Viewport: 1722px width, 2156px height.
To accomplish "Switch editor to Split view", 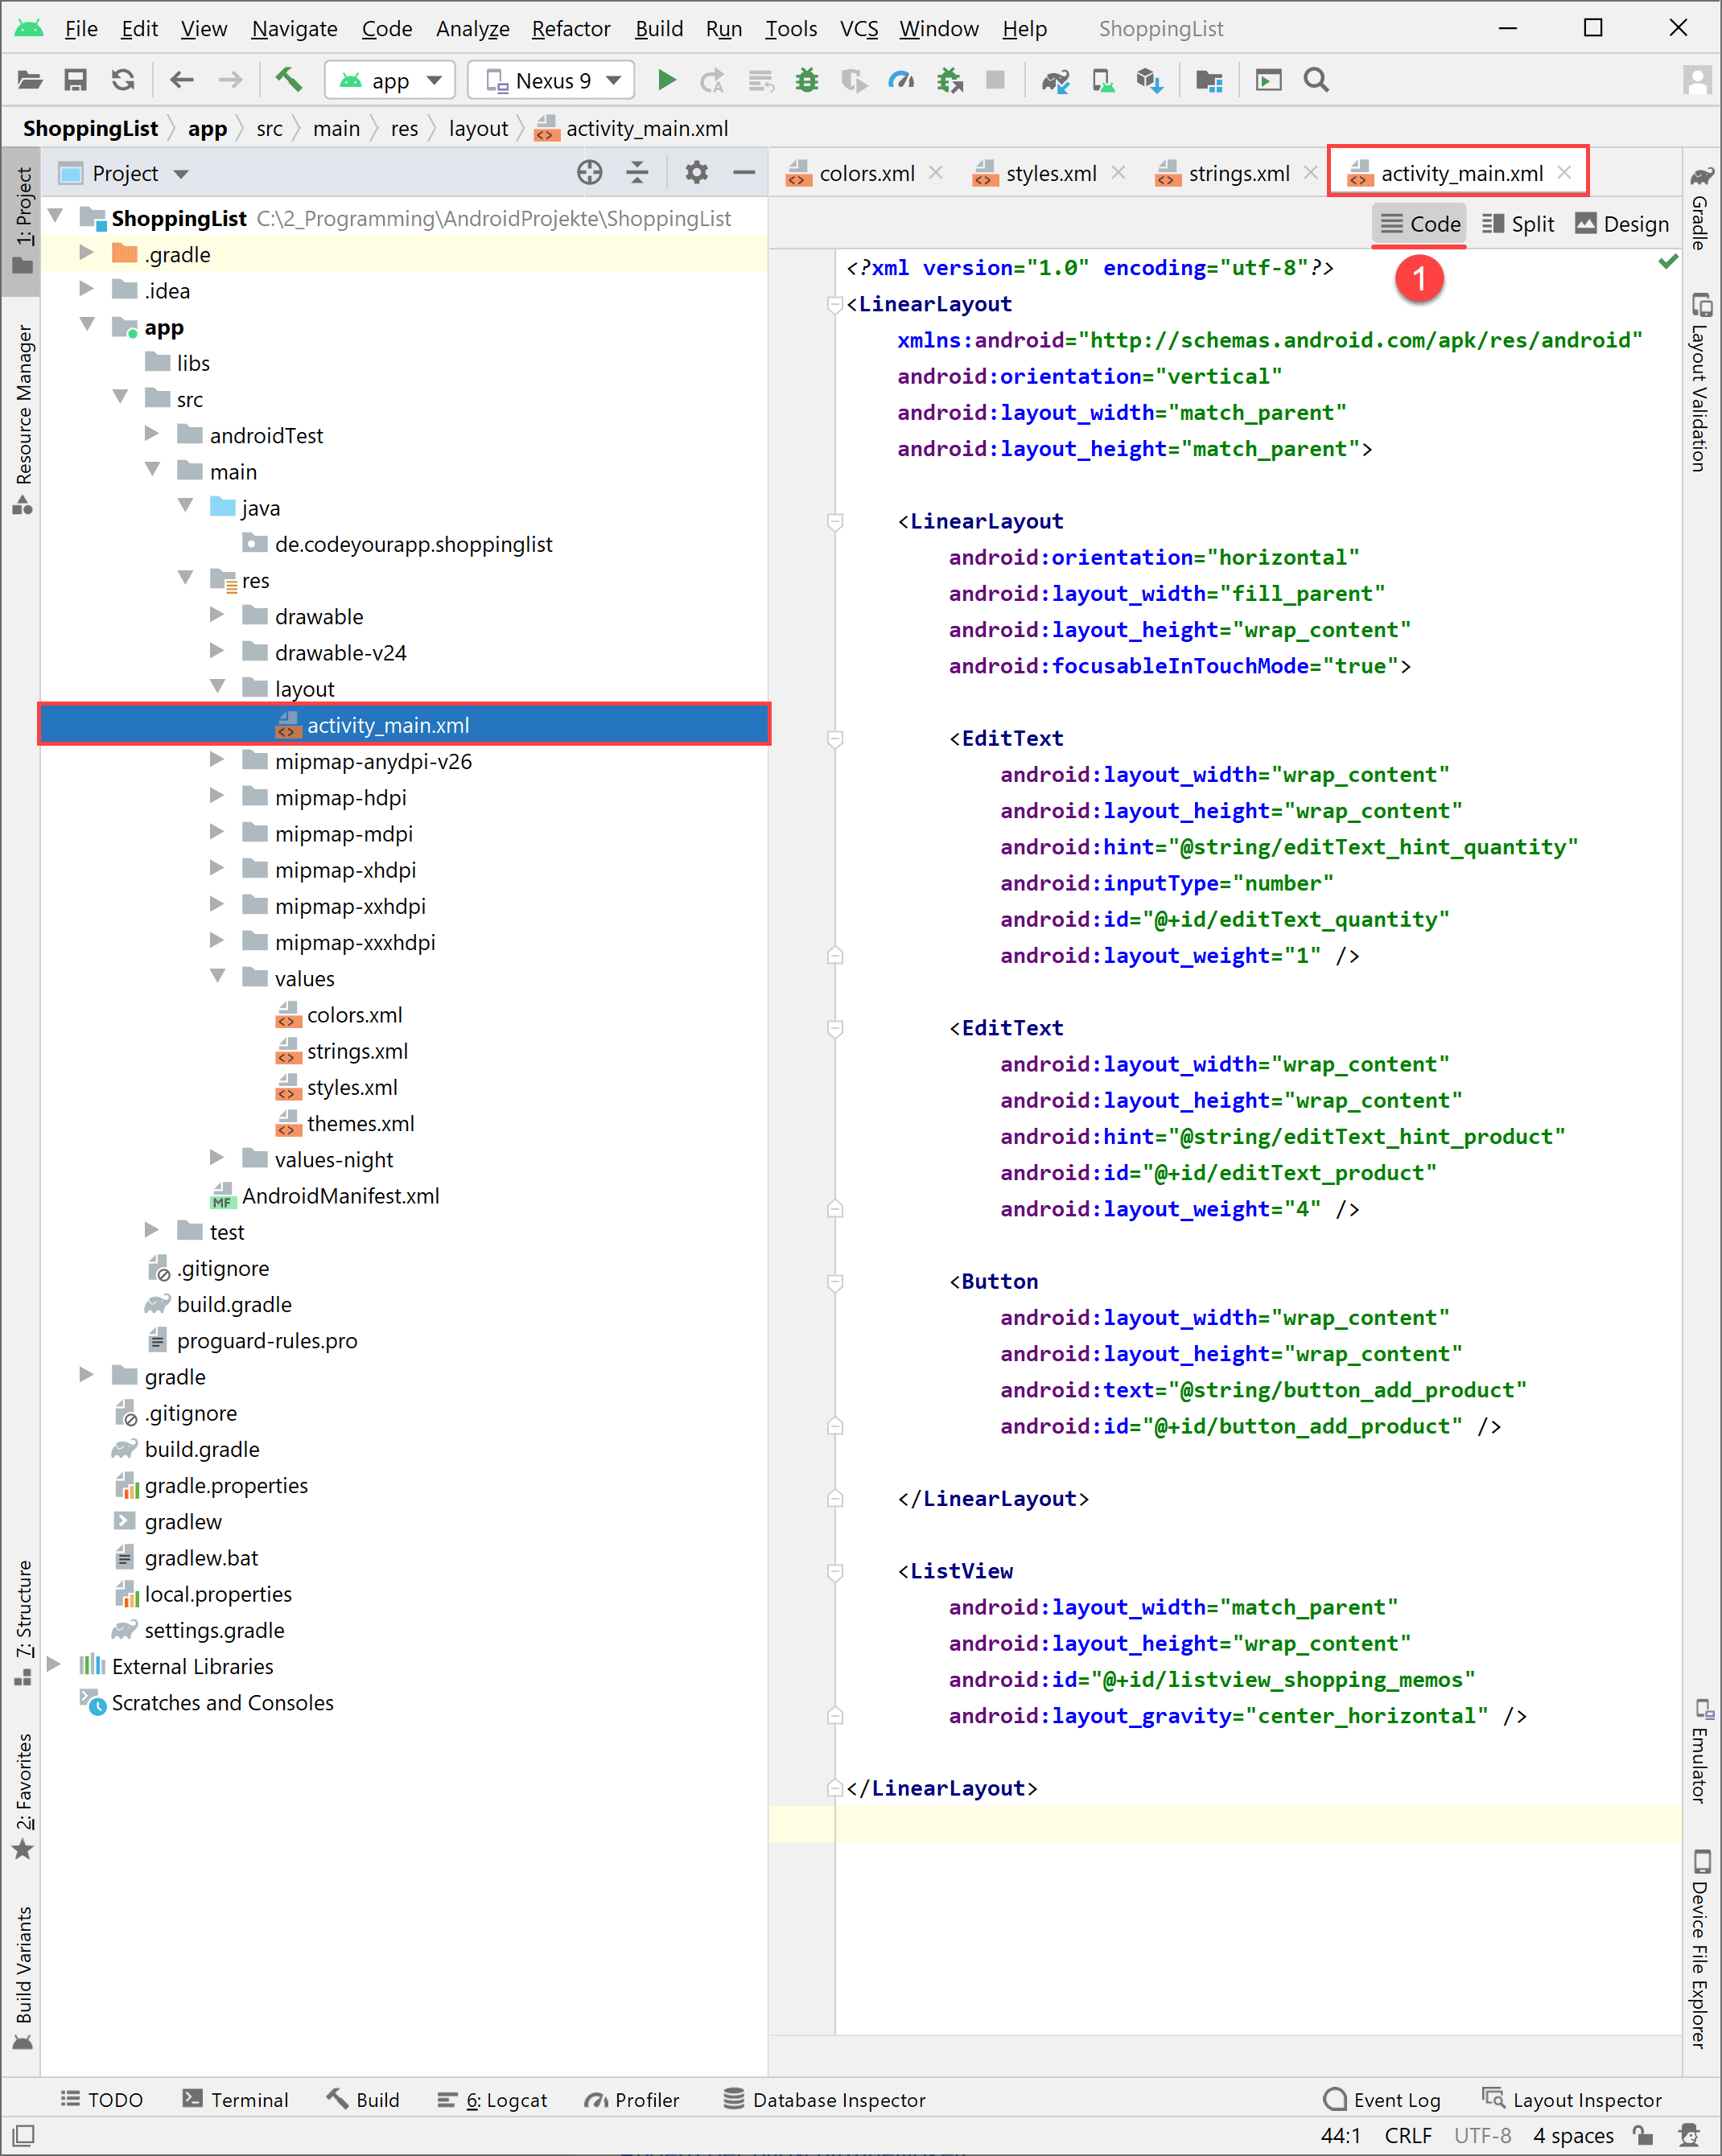I will pos(1518,224).
